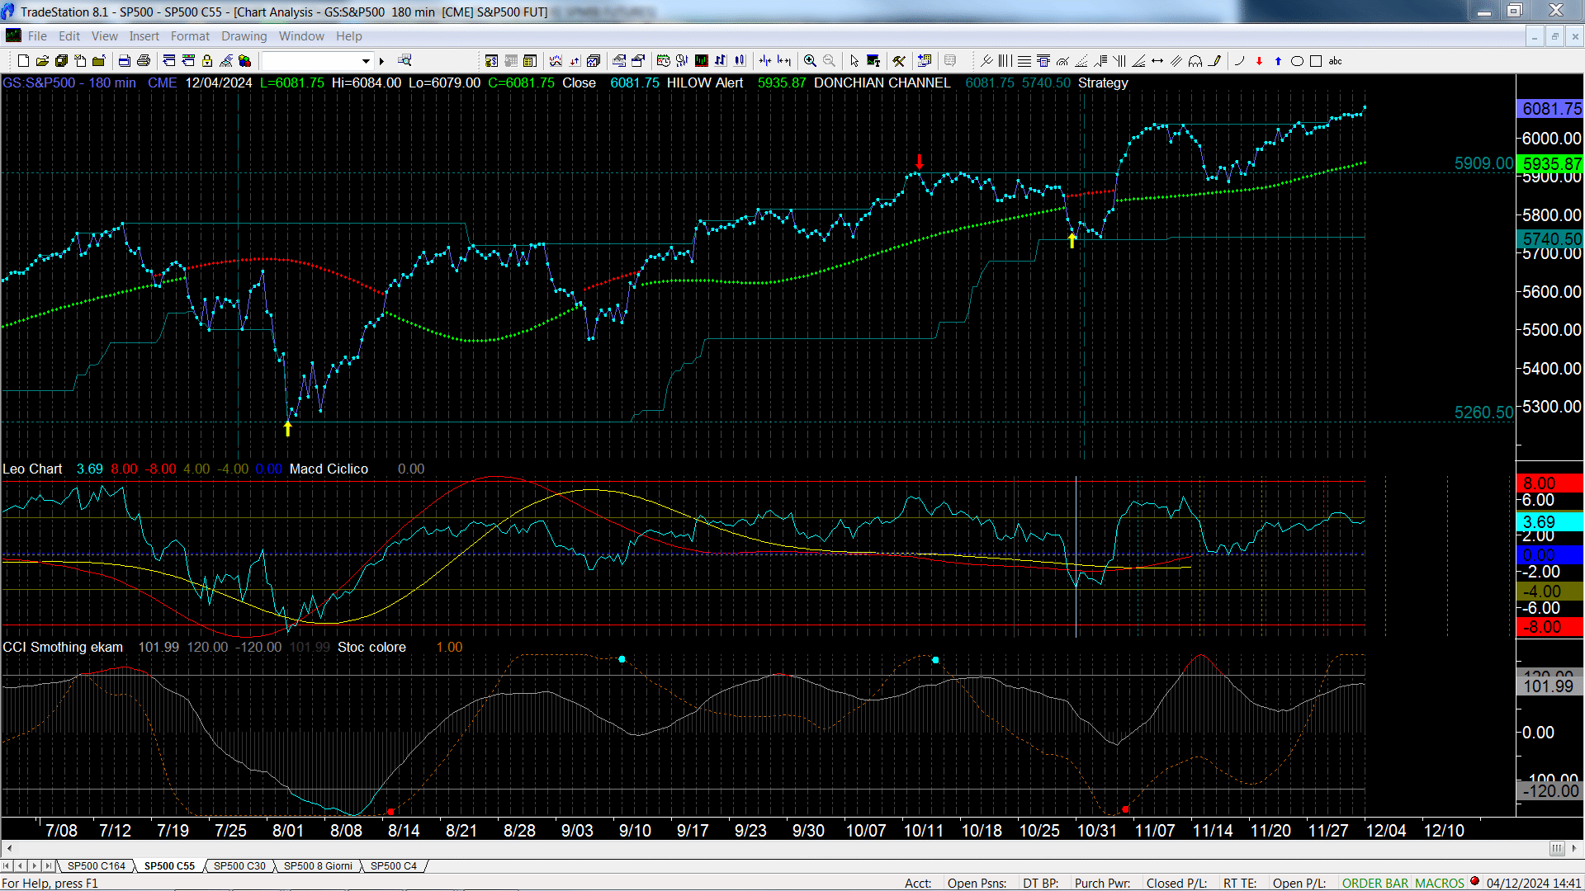
Task: Click the 5740.50 price axis label
Action: [1550, 239]
